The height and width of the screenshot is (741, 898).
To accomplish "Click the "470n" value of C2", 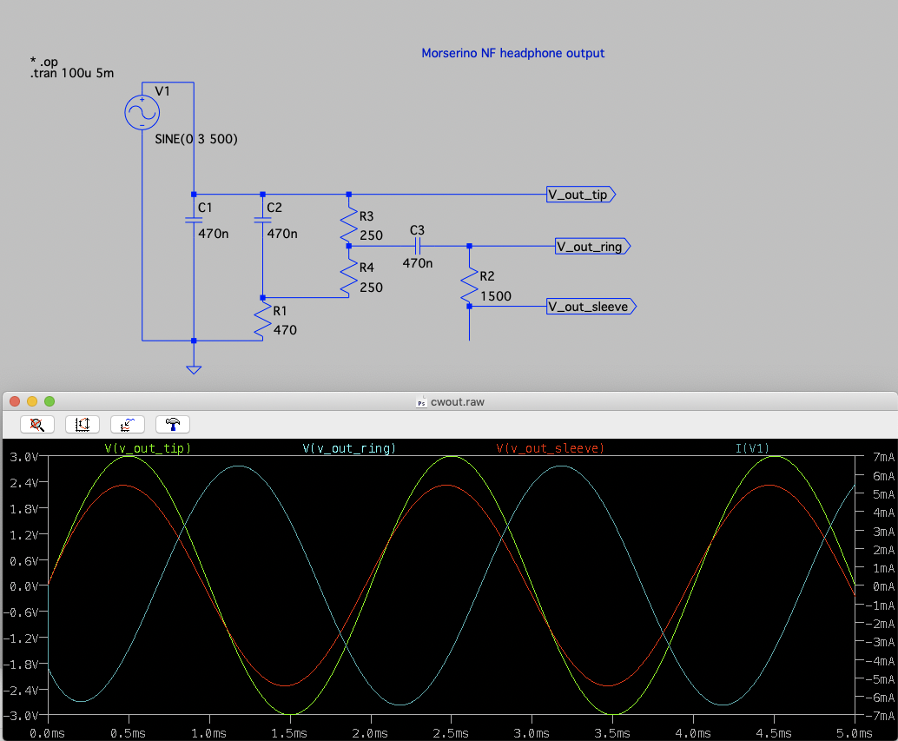I will coord(282,234).
